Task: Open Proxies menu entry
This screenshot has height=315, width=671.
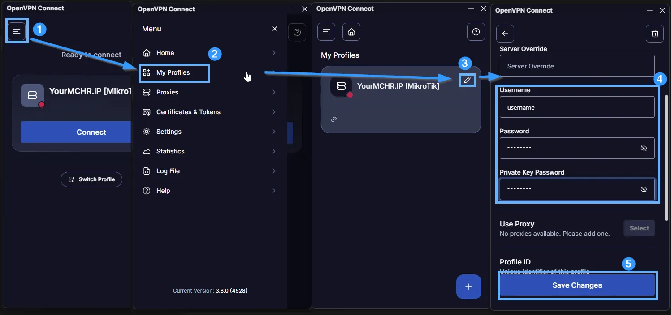Action: [209, 92]
